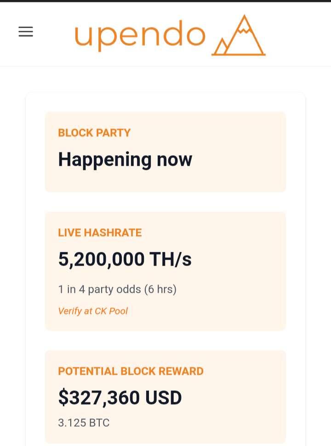Open the Verify at CK Pool link
This screenshot has width=331, height=446.
pos(93,311)
